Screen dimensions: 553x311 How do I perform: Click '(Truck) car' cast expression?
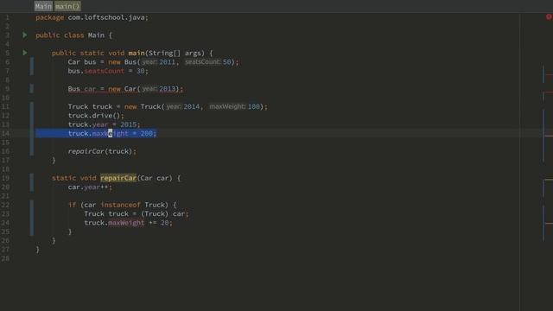point(164,213)
